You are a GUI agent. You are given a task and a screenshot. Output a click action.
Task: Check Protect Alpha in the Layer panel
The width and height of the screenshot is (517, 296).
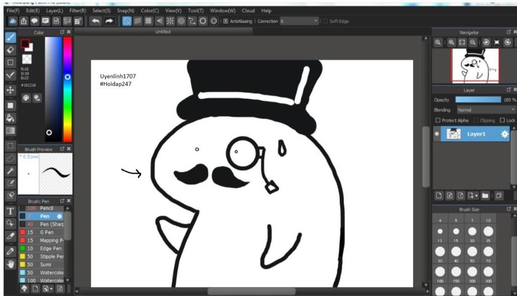(438, 120)
